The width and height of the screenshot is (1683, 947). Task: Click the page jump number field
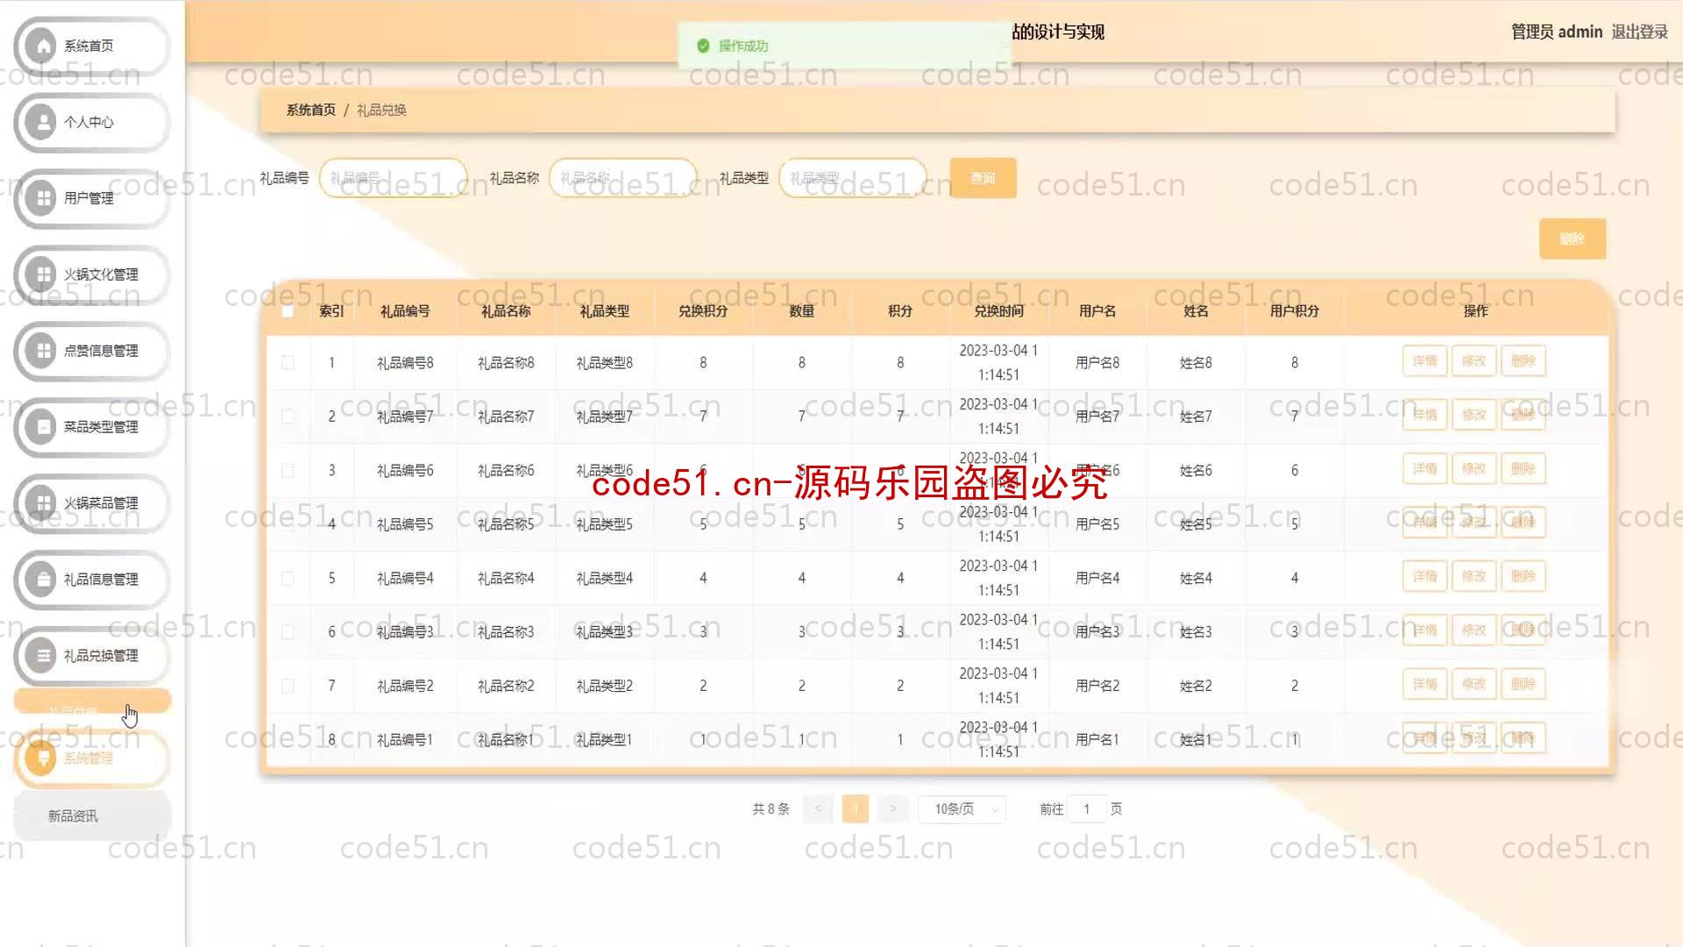pyautogui.click(x=1087, y=809)
